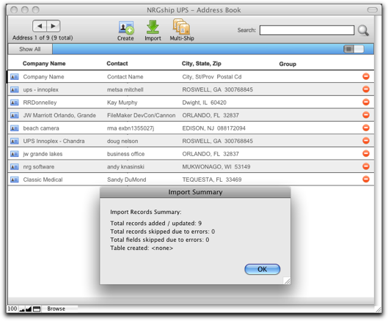Click the green Import arrow icon
Image resolution: width=388 pixels, height=321 pixels.
click(153, 27)
